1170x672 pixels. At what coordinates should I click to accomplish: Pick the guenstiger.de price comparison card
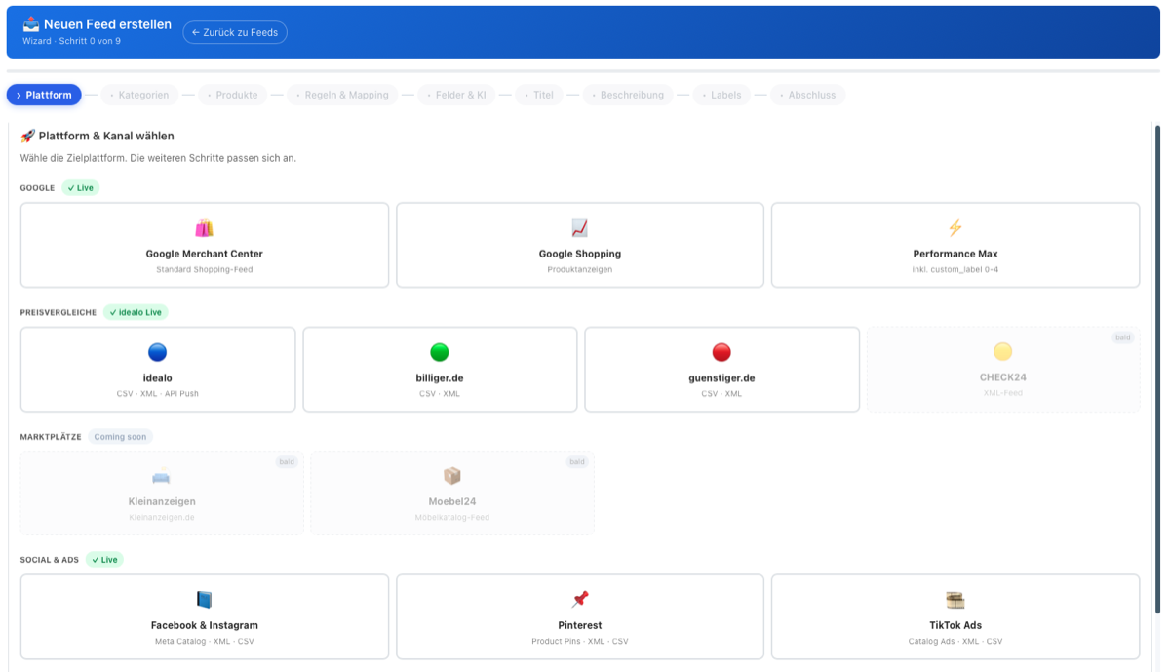click(x=721, y=369)
